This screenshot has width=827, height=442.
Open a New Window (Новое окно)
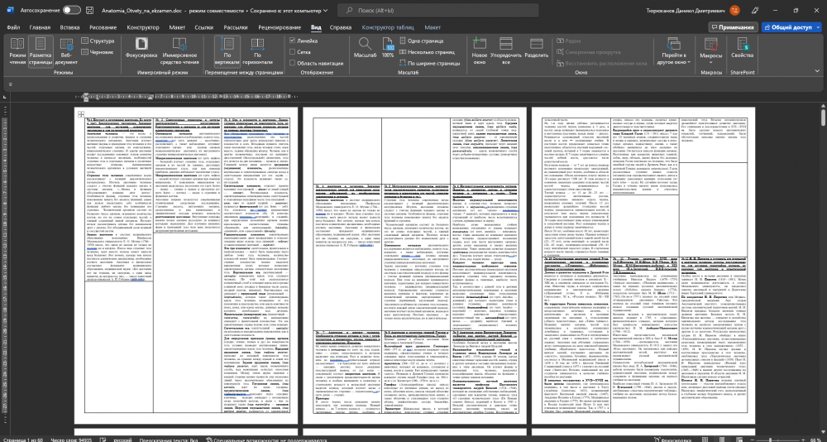point(479,51)
